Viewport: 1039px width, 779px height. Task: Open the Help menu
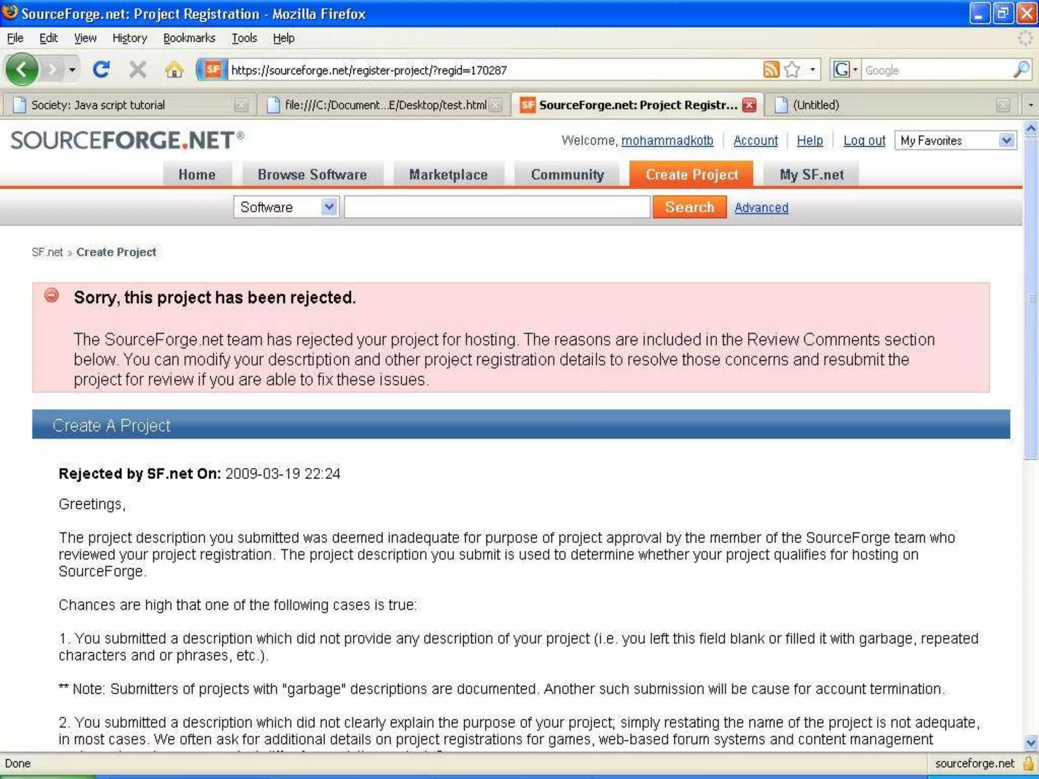tap(283, 38)
